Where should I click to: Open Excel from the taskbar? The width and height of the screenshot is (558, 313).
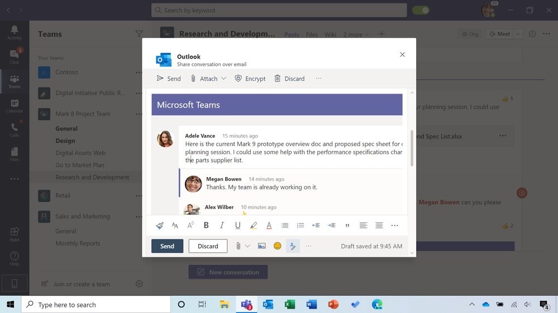(x=290, y=305)
